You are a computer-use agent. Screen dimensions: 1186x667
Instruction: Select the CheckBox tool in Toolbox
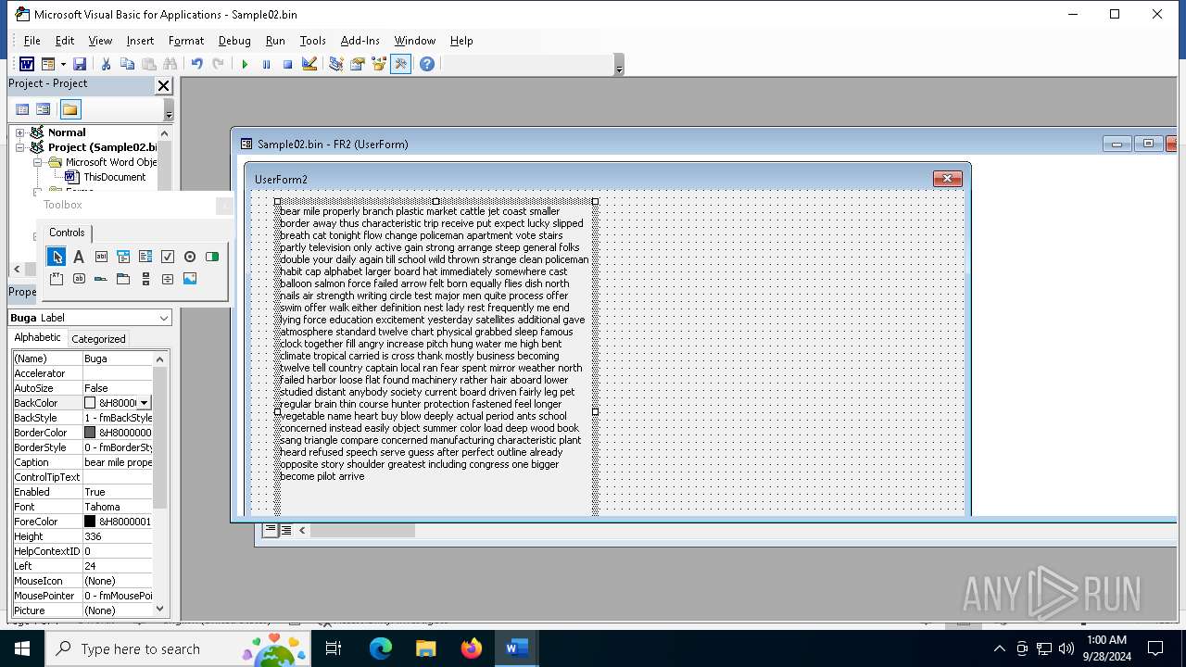tap(168, 257)
